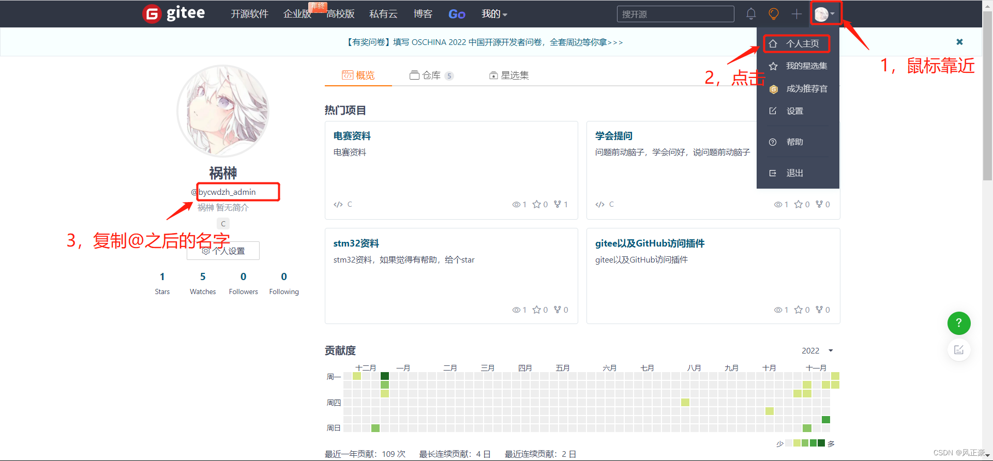Open the 电赛资料 project
The image size is (993, 461).
[x=352, y=136]
